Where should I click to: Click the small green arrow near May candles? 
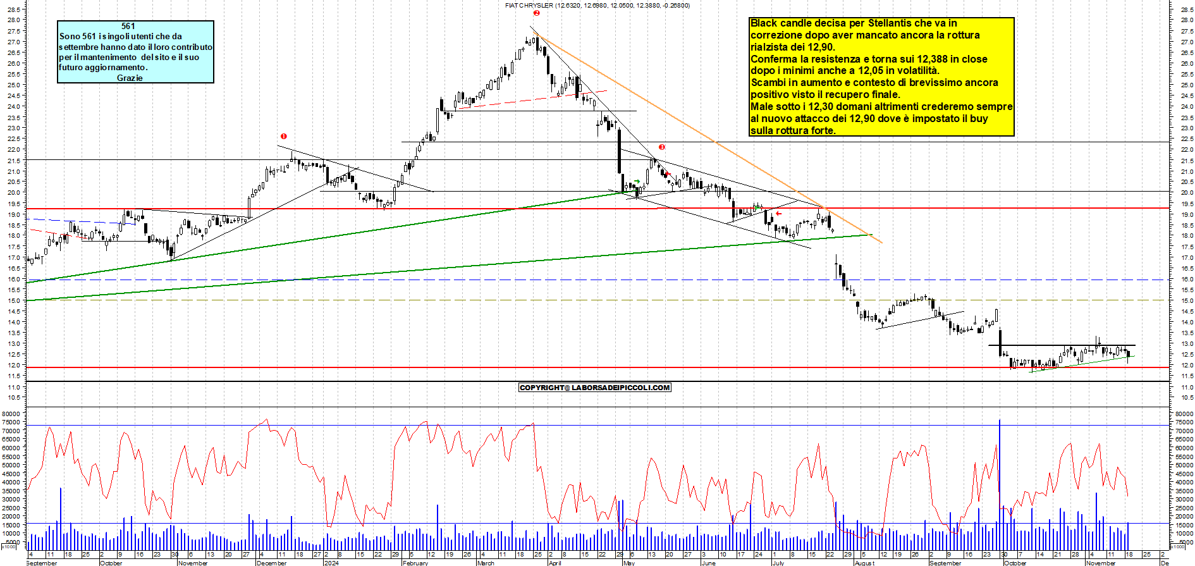(x=637, y=181)
